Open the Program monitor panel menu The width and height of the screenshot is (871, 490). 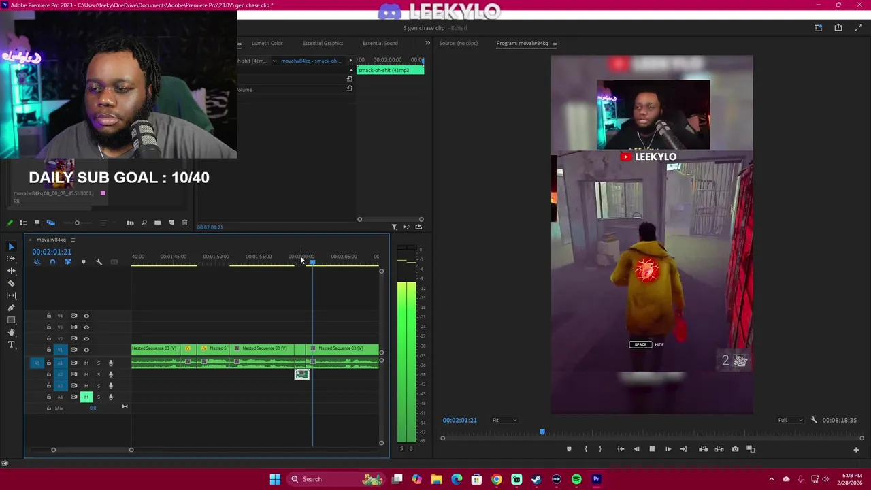(555, 44)
